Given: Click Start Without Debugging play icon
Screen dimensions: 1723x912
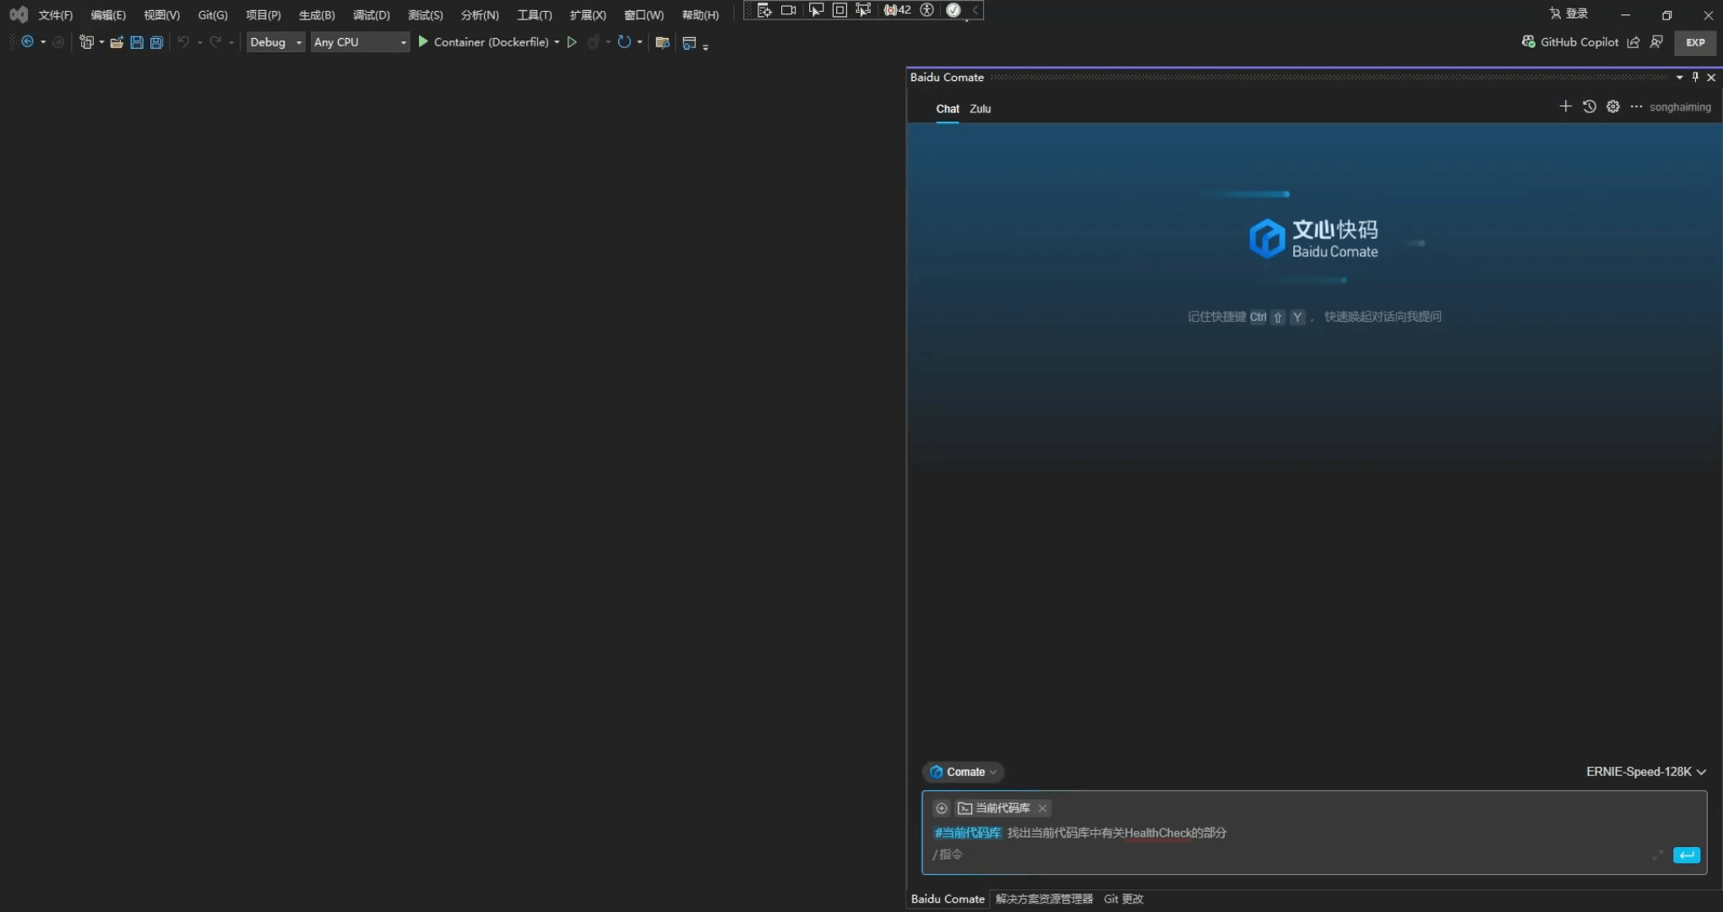Looking at the screenshot, I should point(572,42).
